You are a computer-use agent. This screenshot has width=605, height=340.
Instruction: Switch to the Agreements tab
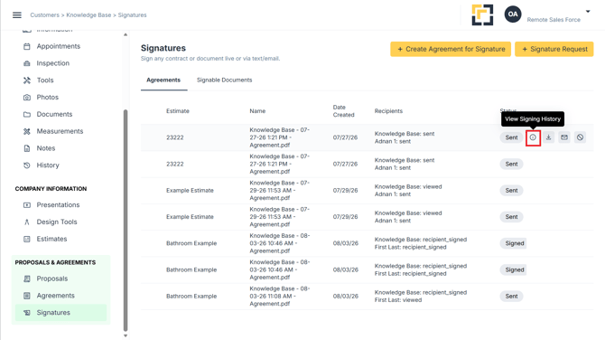pyautogui.click(x=163, y=80)
